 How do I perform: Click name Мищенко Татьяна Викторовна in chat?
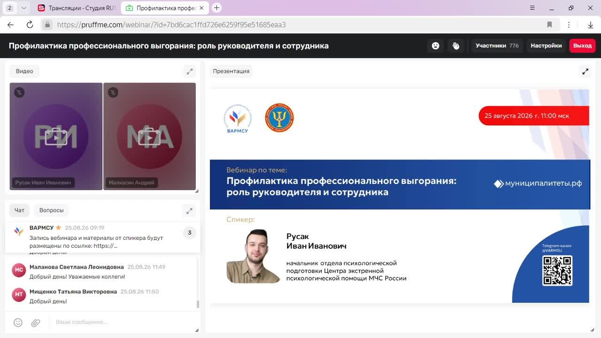pyautogui.click(x=73, y=292)
